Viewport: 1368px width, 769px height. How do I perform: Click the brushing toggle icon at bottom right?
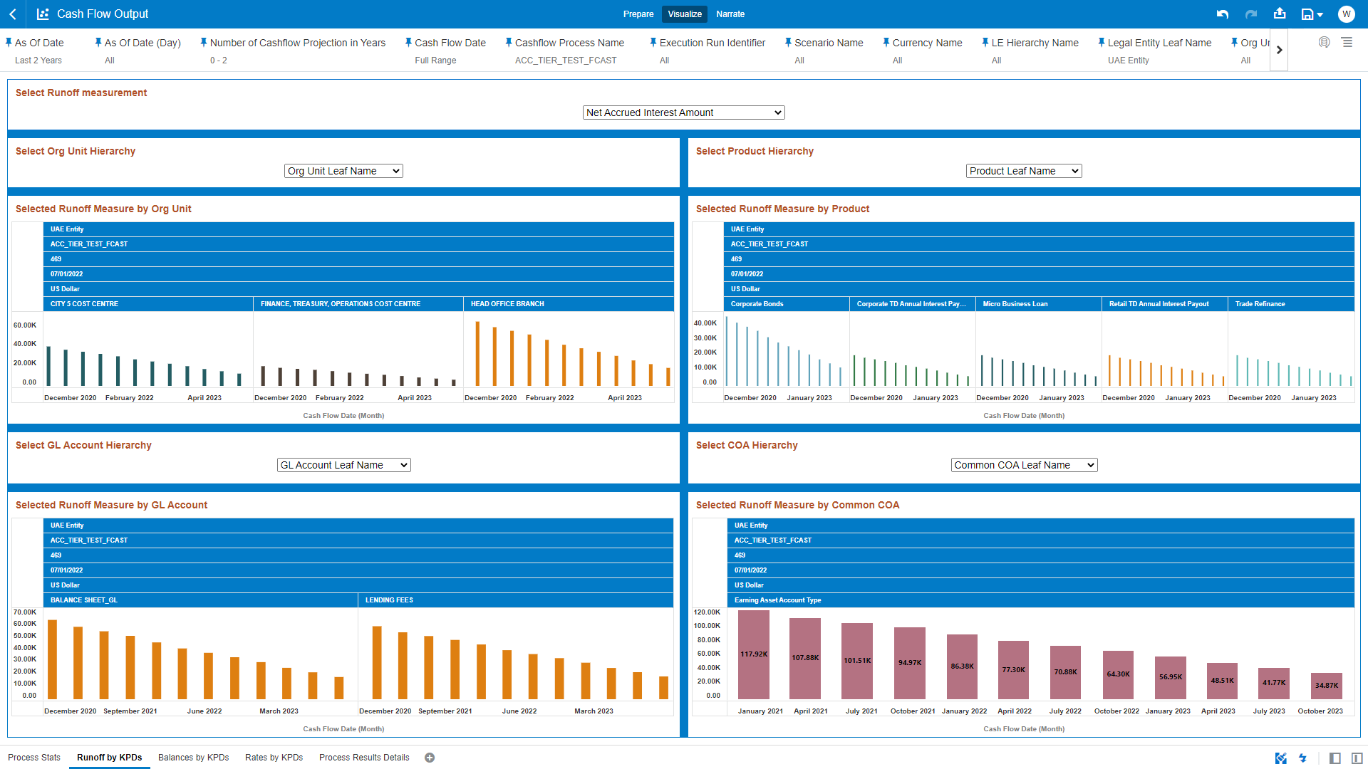point(1280,758)
